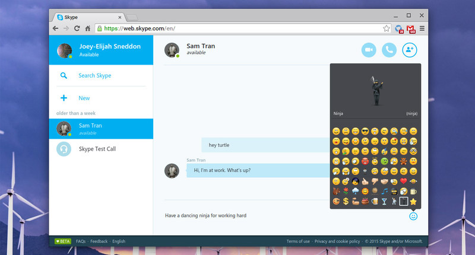This screenshot has width=475, height=255.
Task: Bookmark this page with the star icon
Action: (387, 28)
